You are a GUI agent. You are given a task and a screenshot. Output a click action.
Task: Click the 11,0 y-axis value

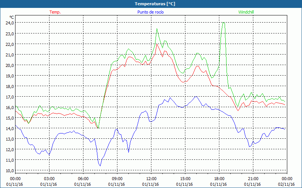(10, 160)
